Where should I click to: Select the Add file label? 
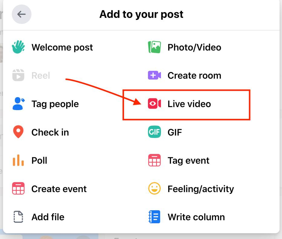pos(48,217)
